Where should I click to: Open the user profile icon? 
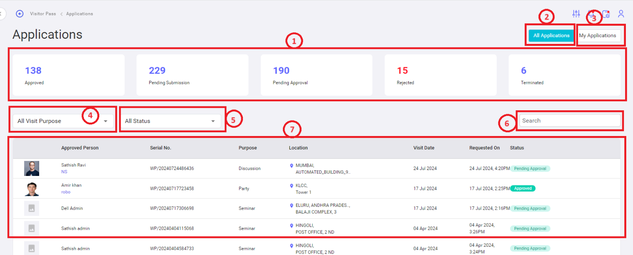pyautogui.click(x=621, y=14)
